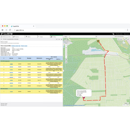Click the browser forward arrow

[x=6, y=30]
